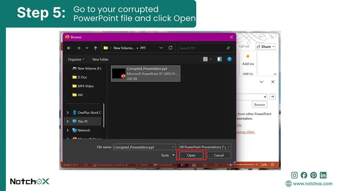Click New Volume in the address path
Image resolution: width=340 pixels, height=191 pixels.
[124, 48]
